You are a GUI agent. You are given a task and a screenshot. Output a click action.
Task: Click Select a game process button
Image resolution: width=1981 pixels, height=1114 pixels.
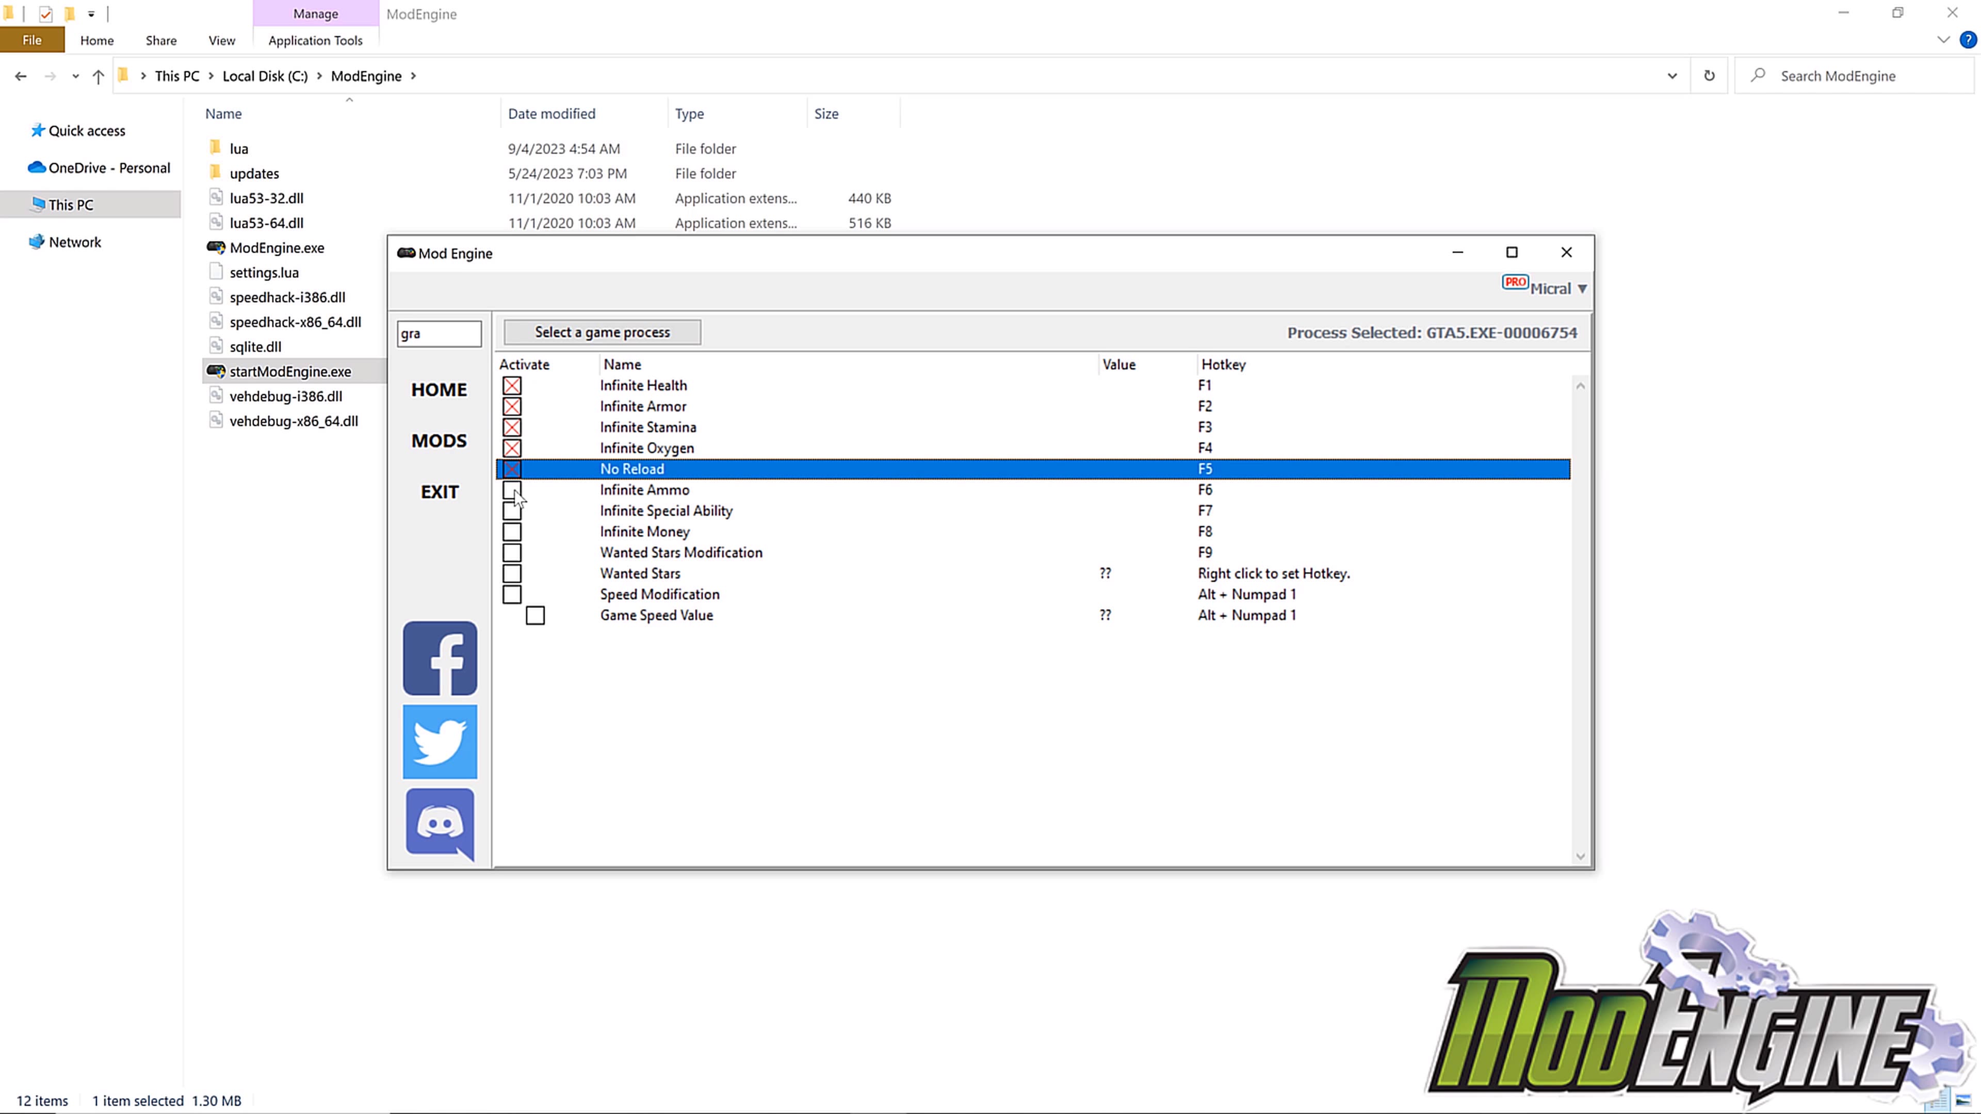pos(602,332)
